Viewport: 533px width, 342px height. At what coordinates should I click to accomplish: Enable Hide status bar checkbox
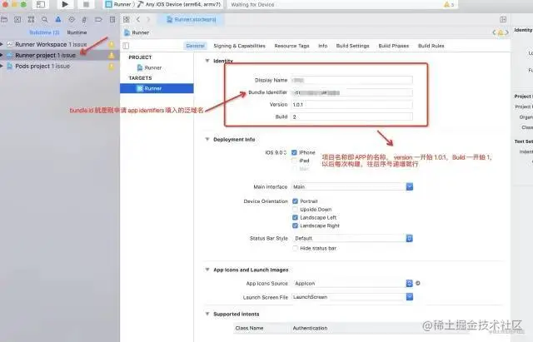(295, 248)
